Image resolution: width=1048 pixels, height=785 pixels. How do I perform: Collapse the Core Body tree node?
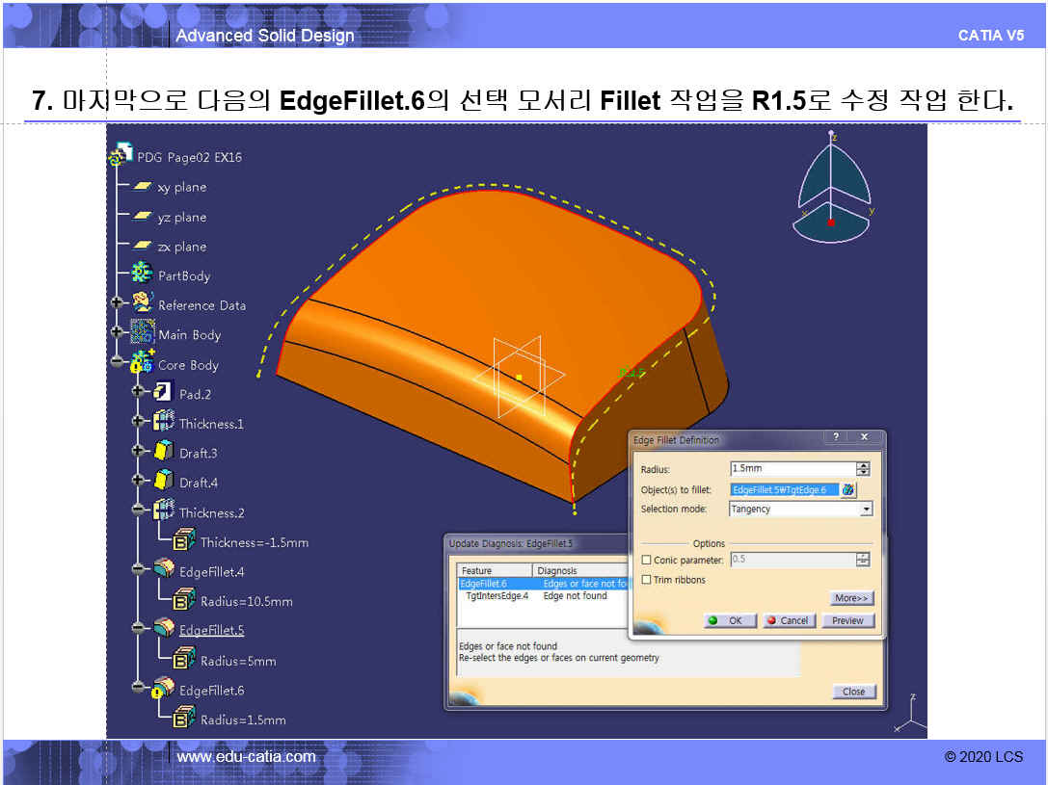(118, 363)
